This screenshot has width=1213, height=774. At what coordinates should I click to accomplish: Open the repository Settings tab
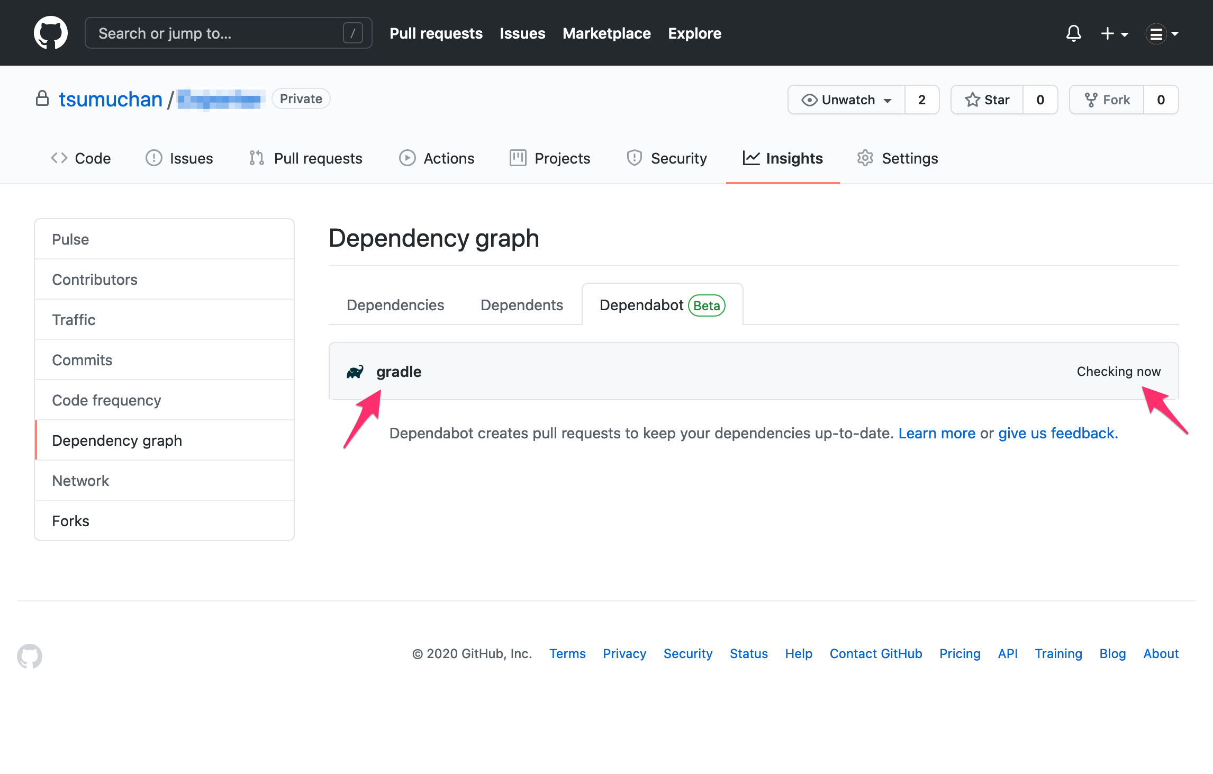click(898, 158)
